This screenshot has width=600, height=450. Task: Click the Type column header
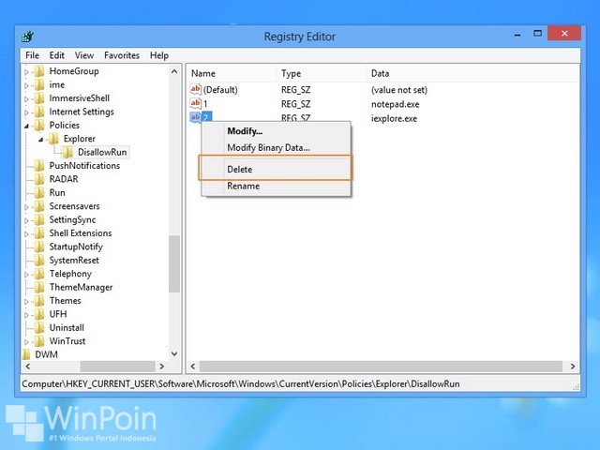click(x=321, y=73)
